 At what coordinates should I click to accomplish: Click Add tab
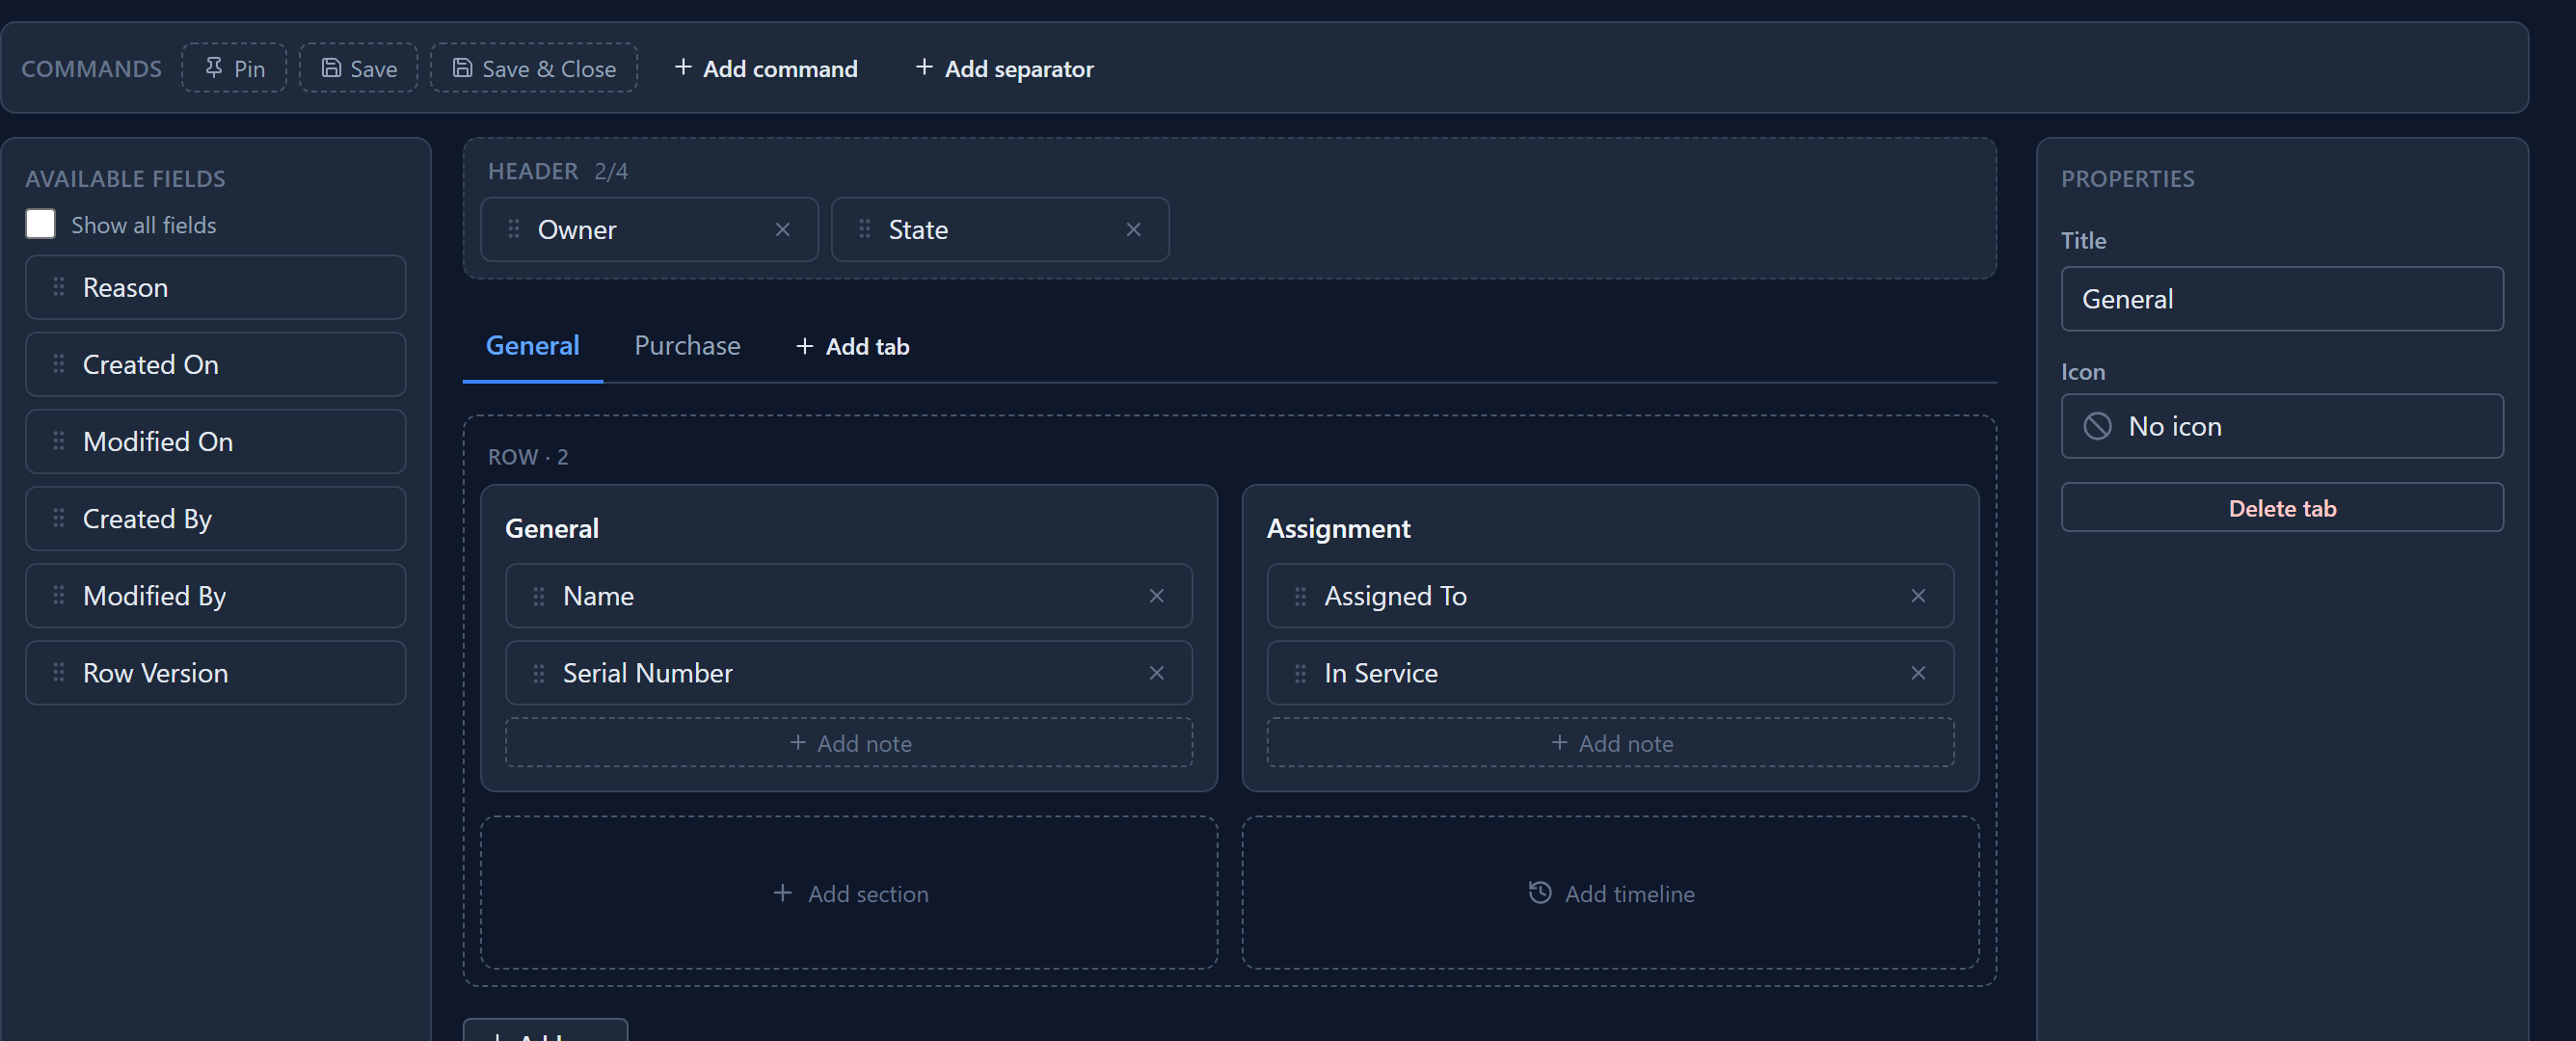[853, 346]
